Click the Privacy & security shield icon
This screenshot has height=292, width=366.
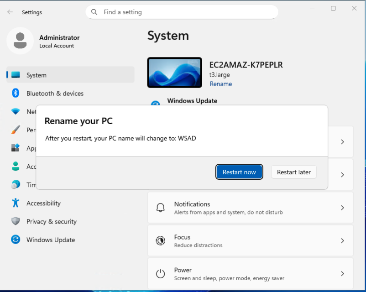[16, 221]
